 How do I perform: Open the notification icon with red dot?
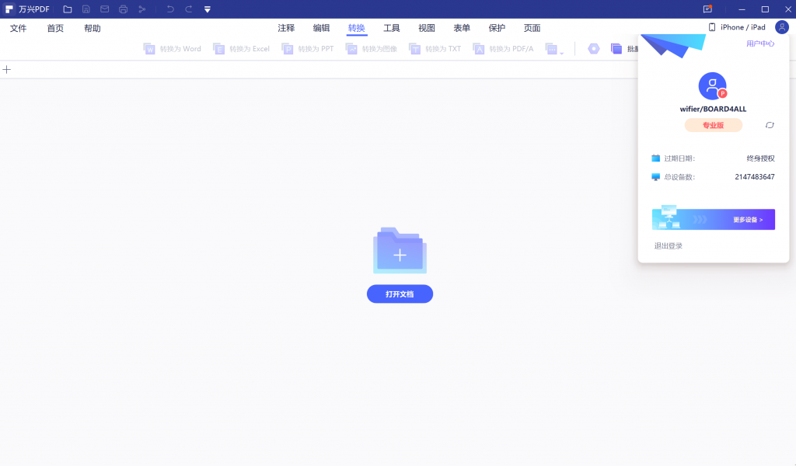(x=707, y=9)
